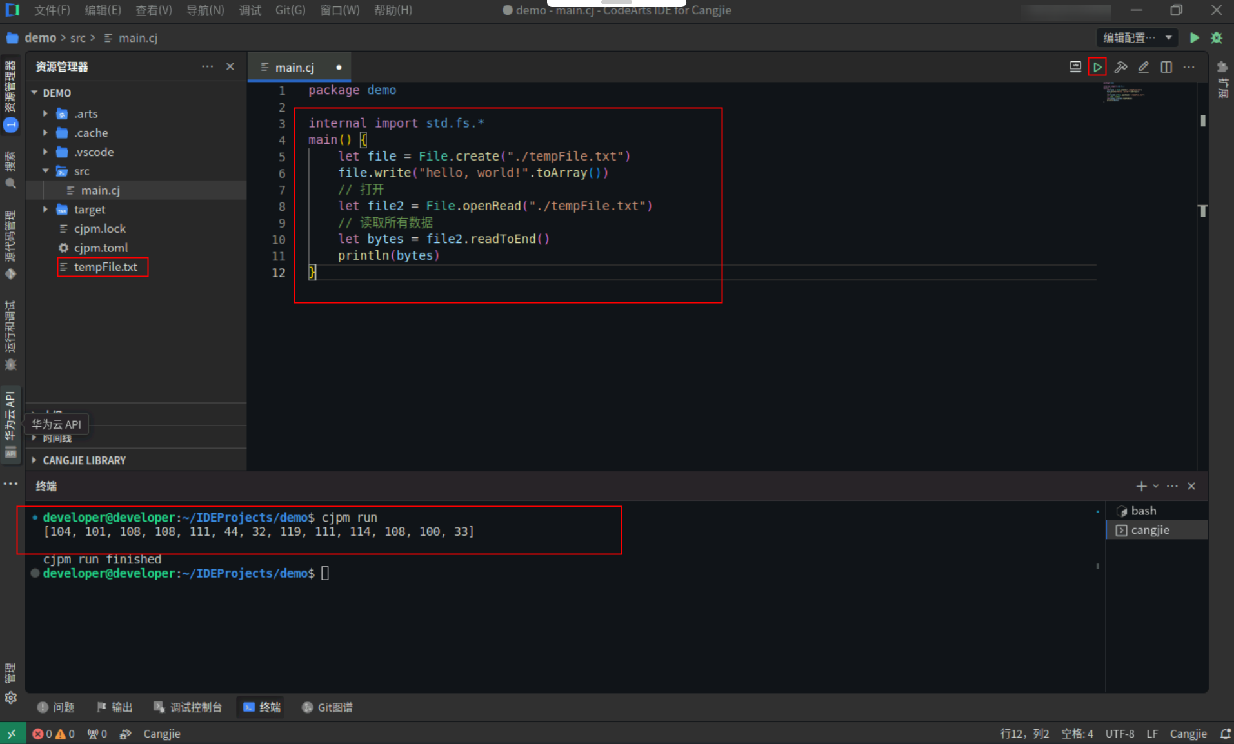Open settings gear at bottom left
Screen dimensions: 1234x744
point(10,698)
